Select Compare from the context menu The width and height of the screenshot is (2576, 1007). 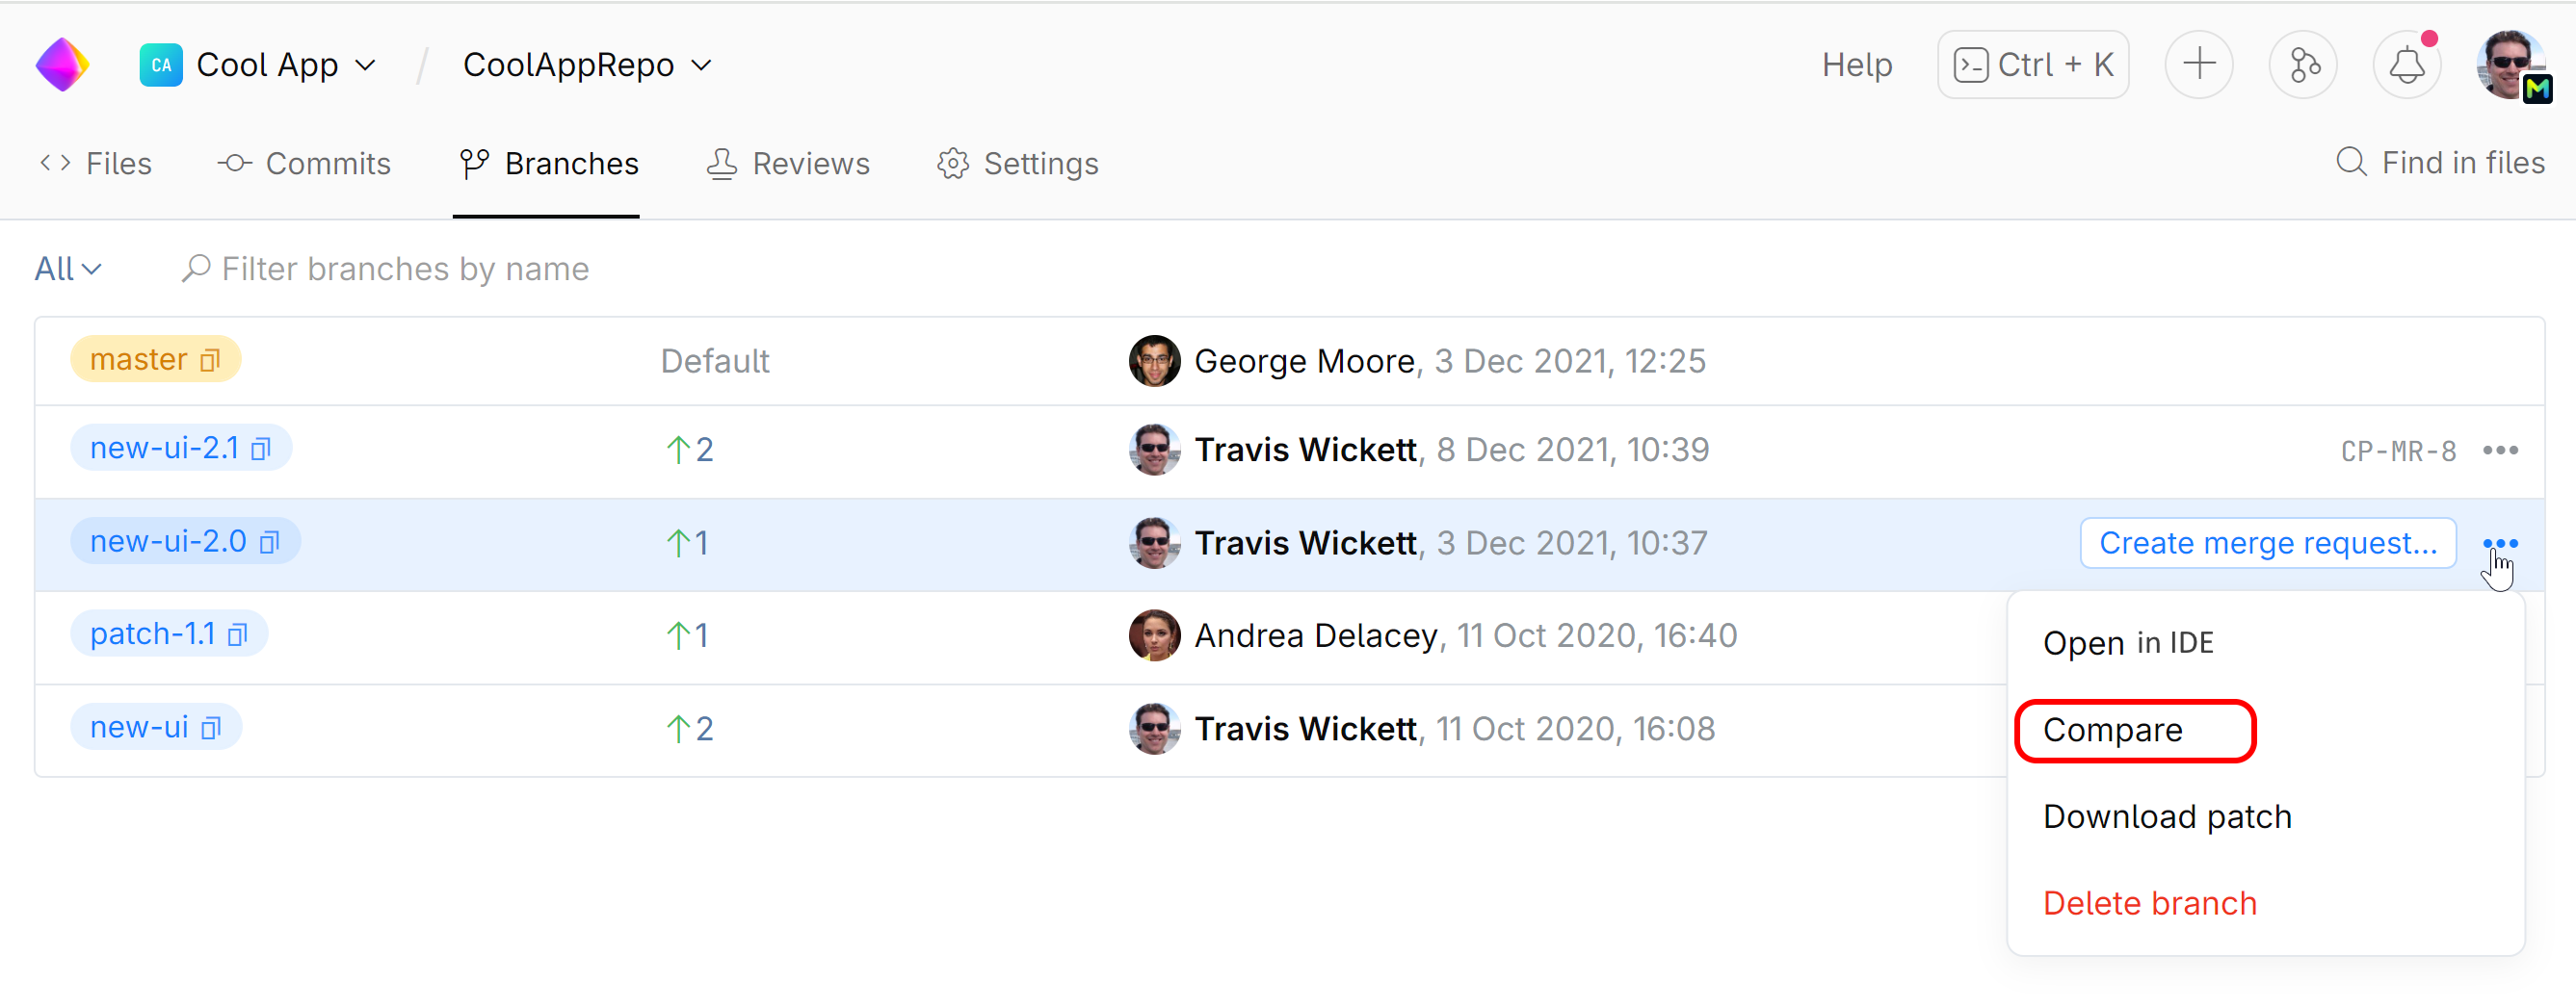click(x=2113, y=731)
